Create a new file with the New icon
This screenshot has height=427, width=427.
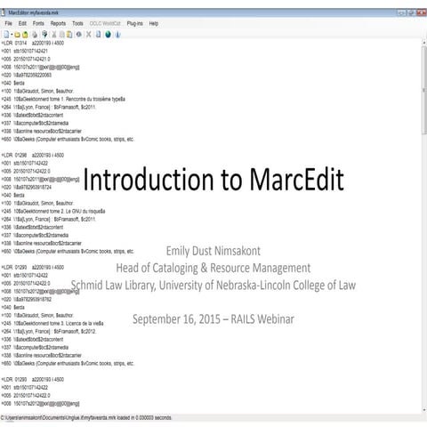point(6,35)
